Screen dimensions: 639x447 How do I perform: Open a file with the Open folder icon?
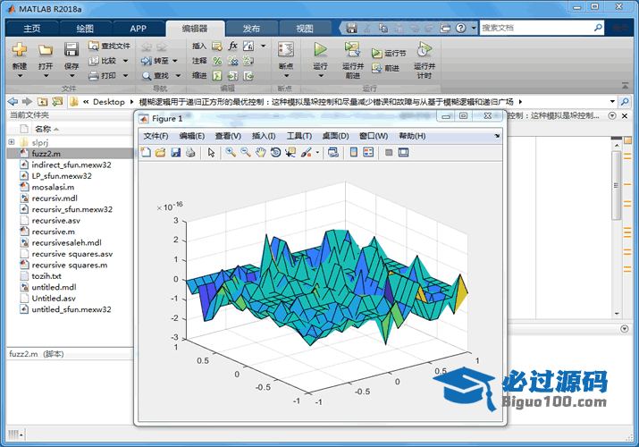(46, 50)
